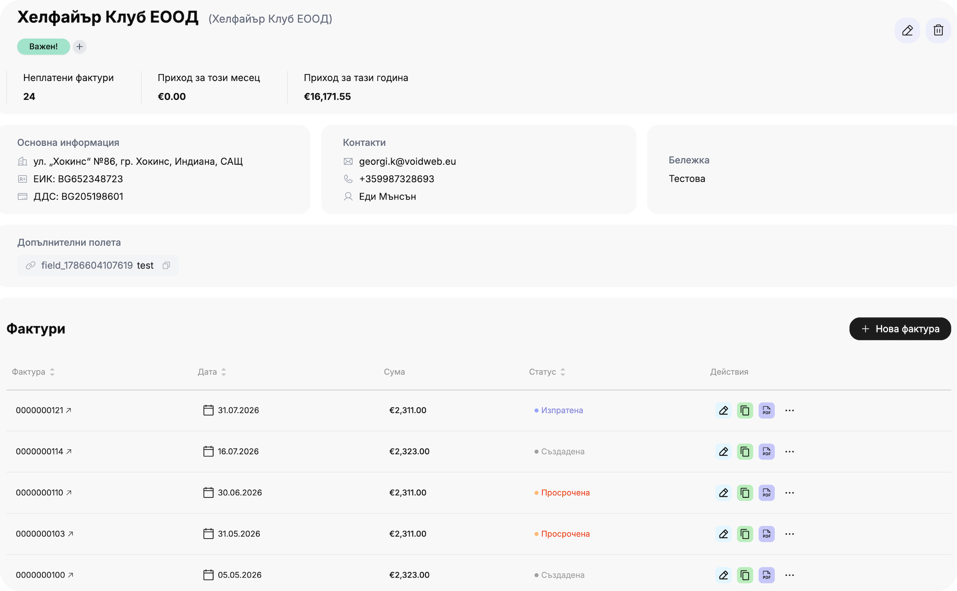
Task: Copy the field_1786604107619 test value
Action: pyautogui.click(x=166, y=265)
